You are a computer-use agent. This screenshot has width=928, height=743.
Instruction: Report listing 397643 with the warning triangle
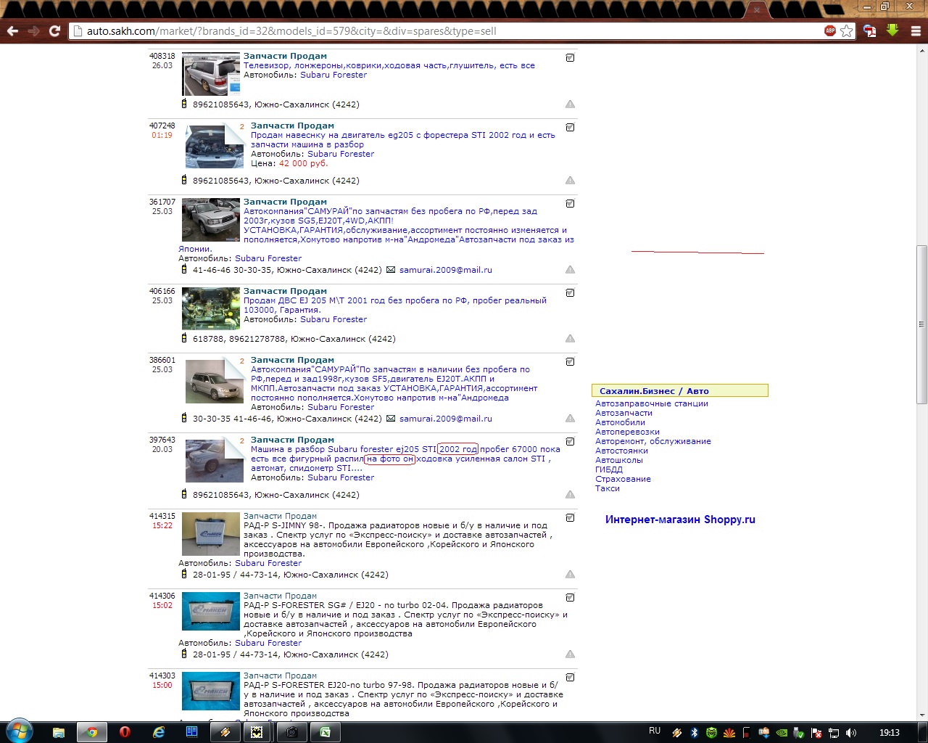coord(570,494)
